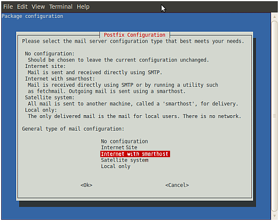Select the Local only option
Image resolution: width=279 pixels, height=221 pixels.
116,166
